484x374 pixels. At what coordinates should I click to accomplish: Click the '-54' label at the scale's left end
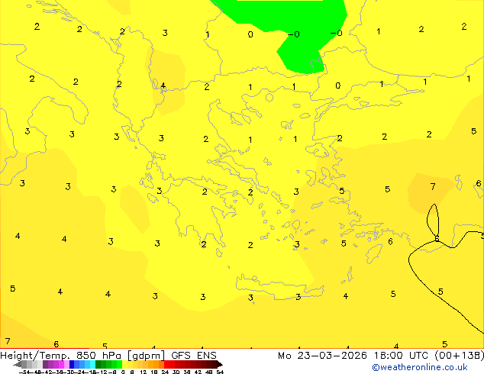point(24,372)
